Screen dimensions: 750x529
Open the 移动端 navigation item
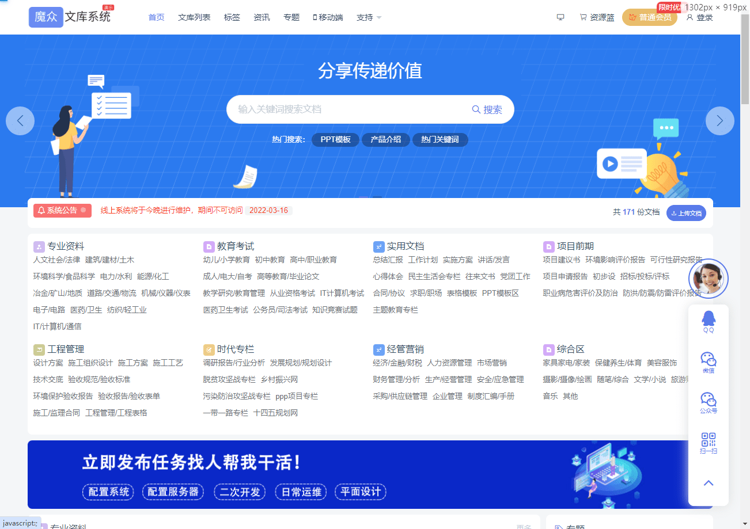[x=328, y=17]
